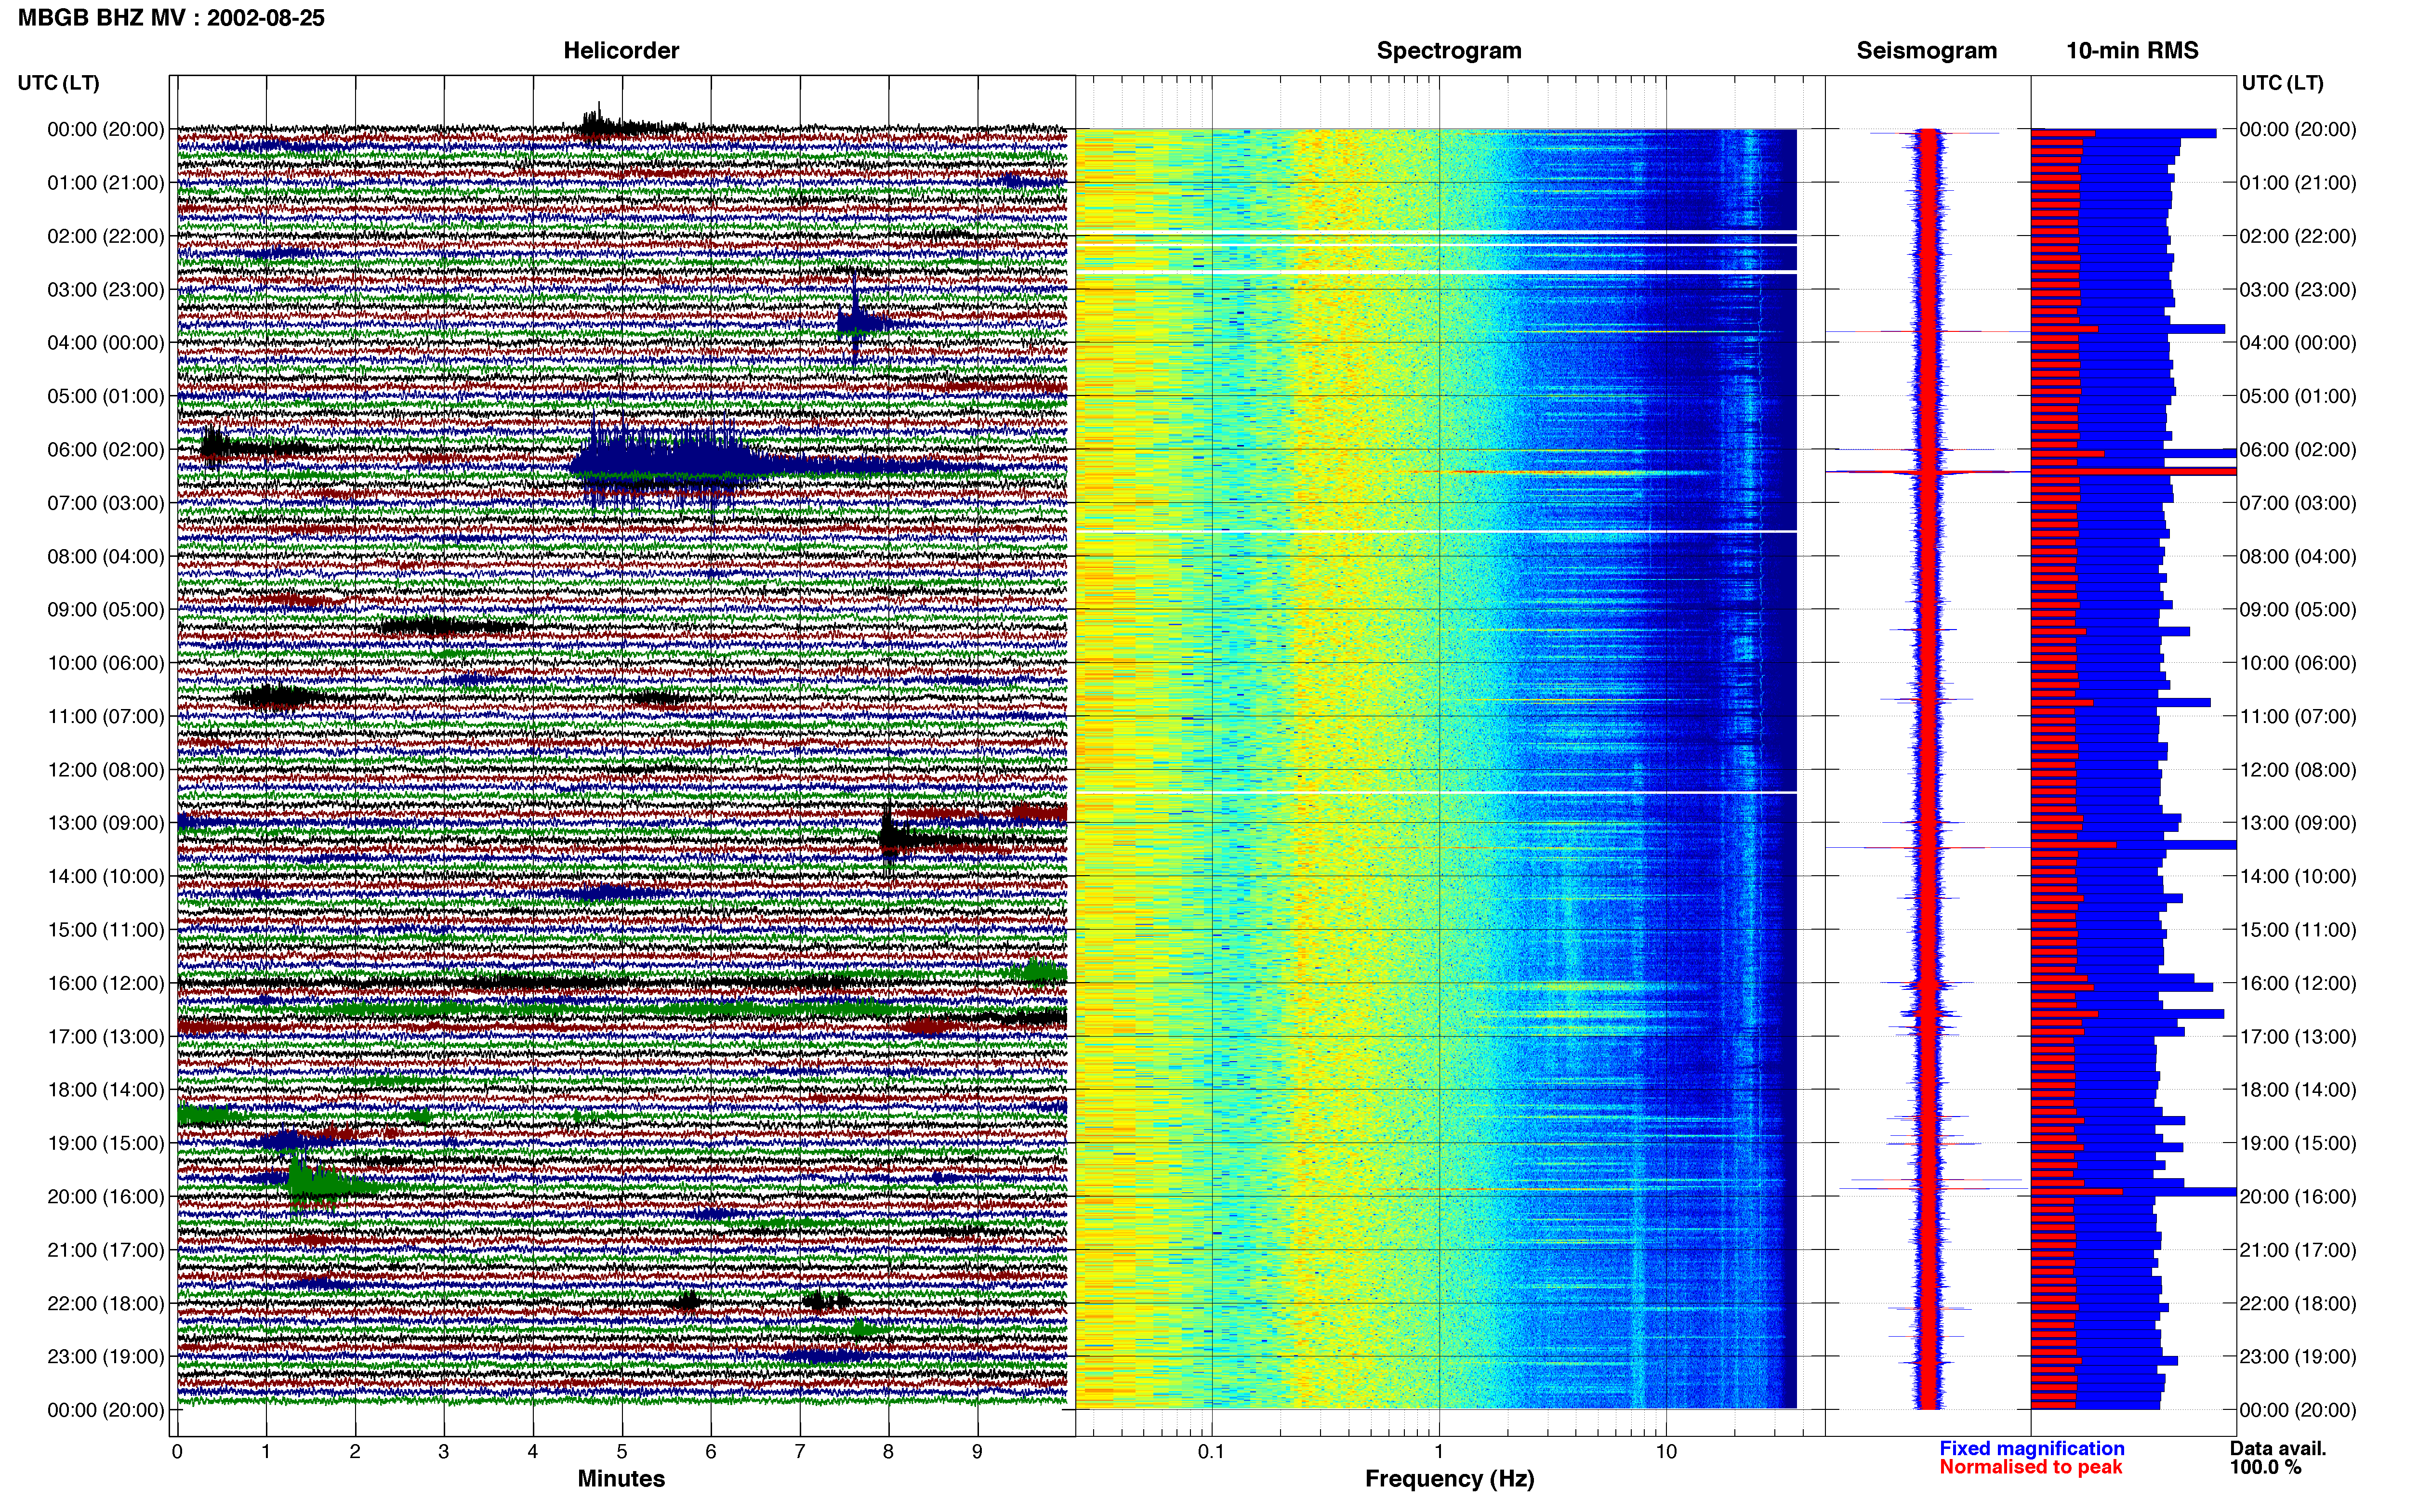The width and height of the screenshot is (2418, 1512).
Task: Click the white data gap line near 07:30 in spectrogram
Action: point(1436,531)
